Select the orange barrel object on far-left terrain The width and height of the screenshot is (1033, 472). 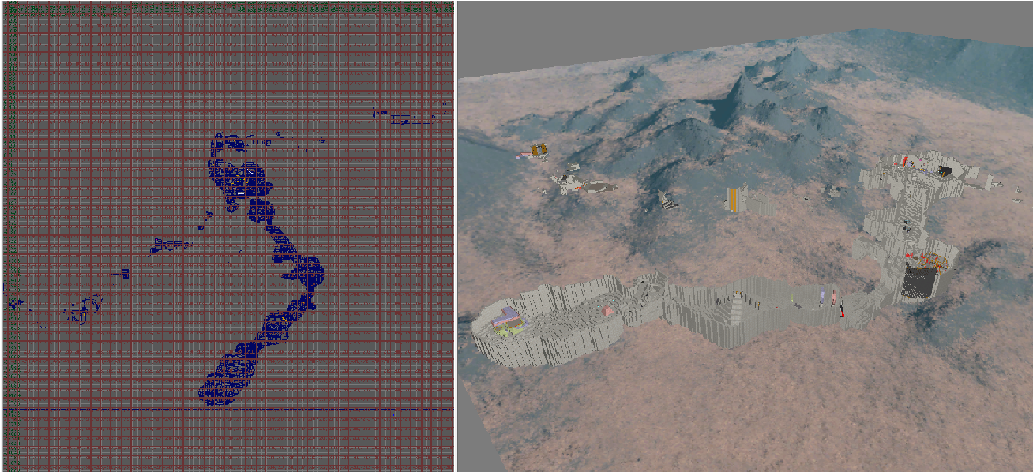[540, 150]
